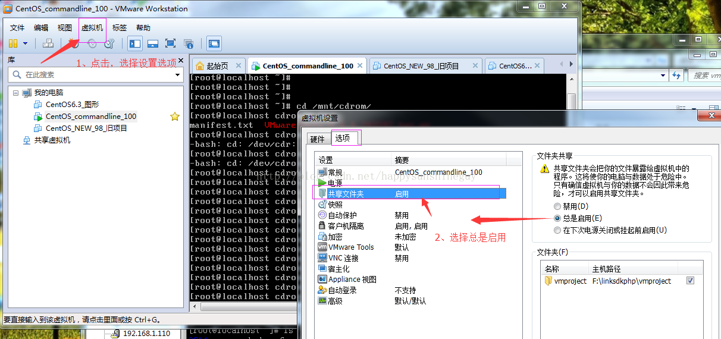
Task: Select the 共享文件夹 settings row
Action: tap(410, 193)
